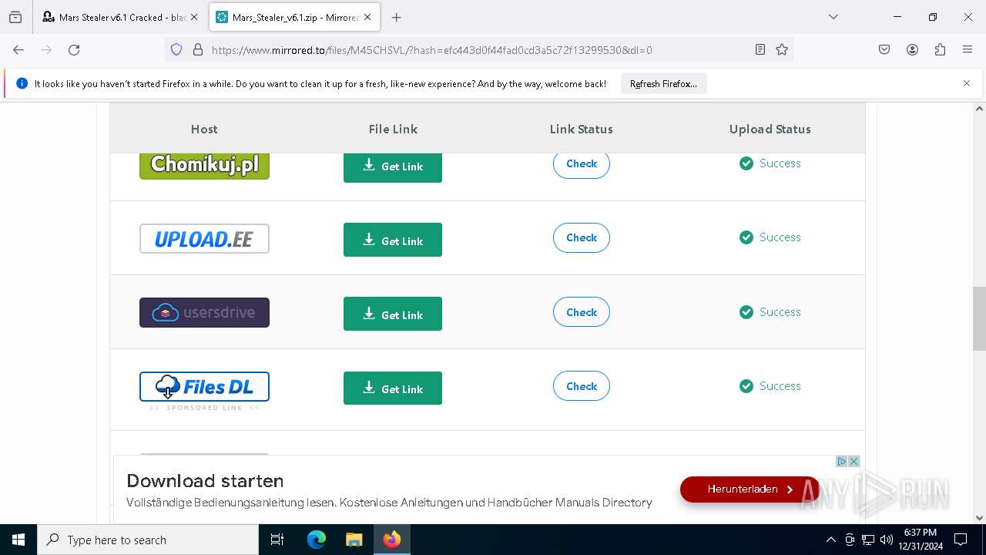Click the UPLOAD.EE host logo

204,239
